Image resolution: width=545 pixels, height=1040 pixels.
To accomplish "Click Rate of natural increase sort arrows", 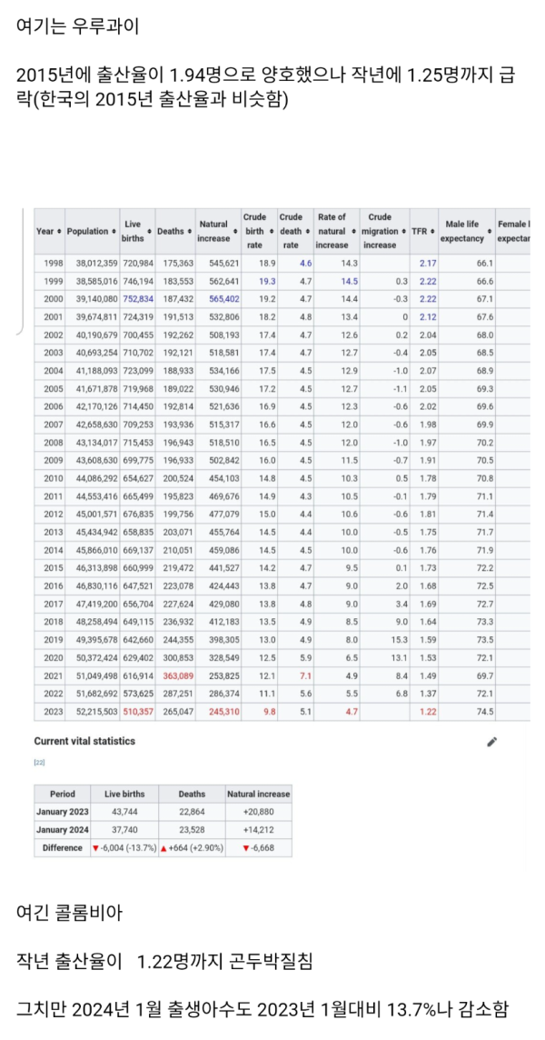I will pos(354,232).
